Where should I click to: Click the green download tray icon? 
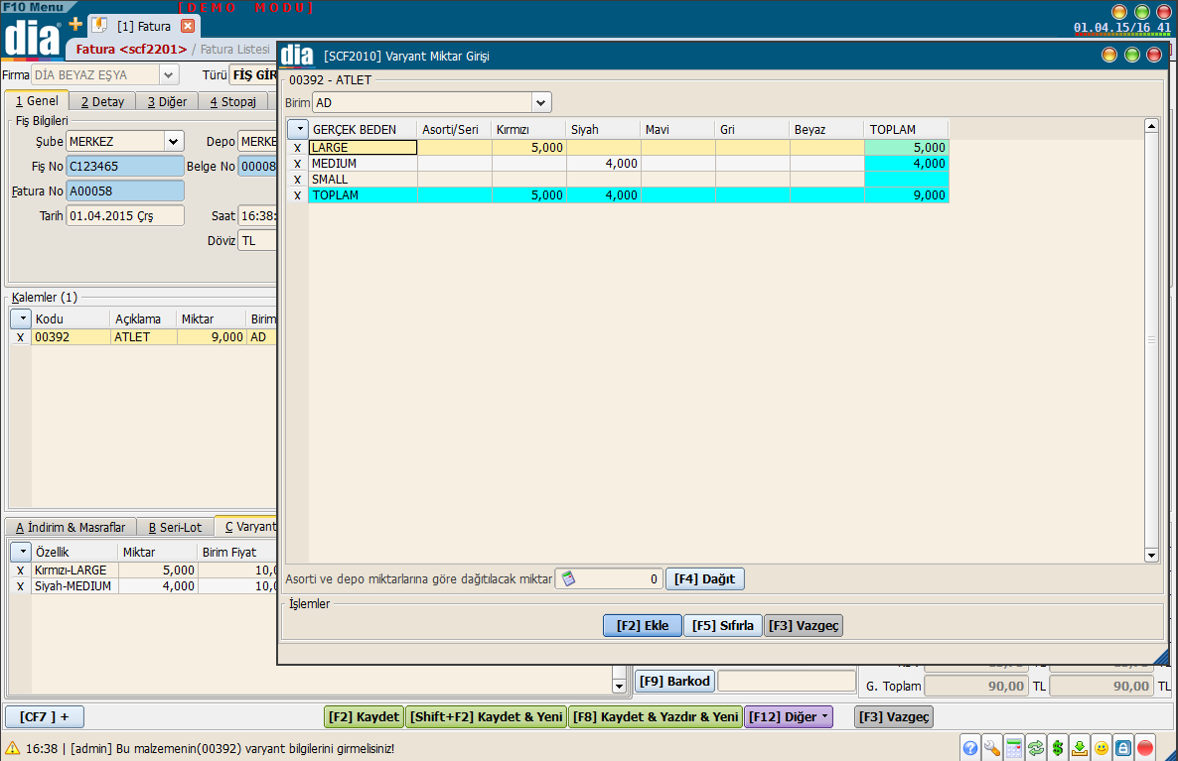(x=1080, y=748)
